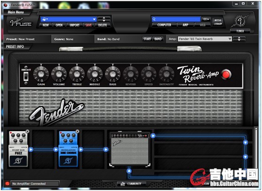Viewport: 262px width, 191px height.
Task: Click the Twin Reverb-Amp logo text
Action: pyautogui.click(x=198, y=74)
